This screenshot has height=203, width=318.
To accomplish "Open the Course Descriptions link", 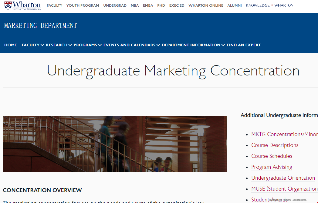I will [x=275, y=145].
